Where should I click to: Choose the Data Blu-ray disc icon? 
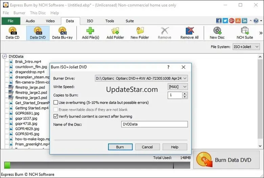pos(62,33)
